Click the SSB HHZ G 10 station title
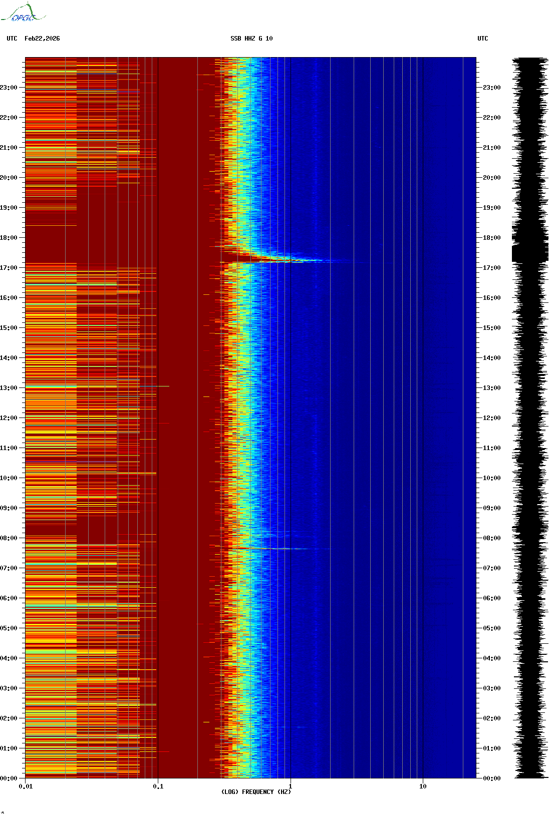 pyautogui.click(x=251, y=39)
